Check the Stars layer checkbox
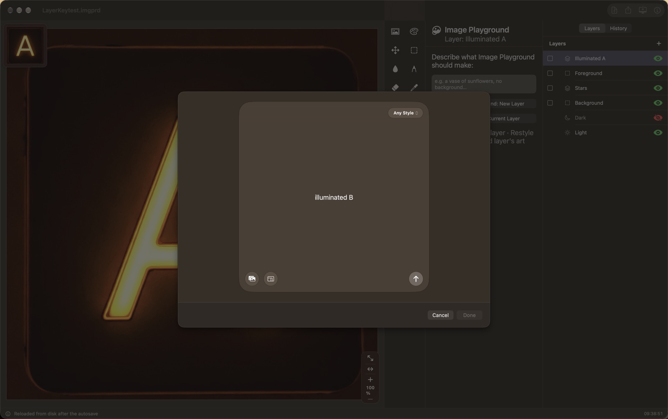Screen dimensions: 668x419 pyautogui.click(x=550, y=88)
